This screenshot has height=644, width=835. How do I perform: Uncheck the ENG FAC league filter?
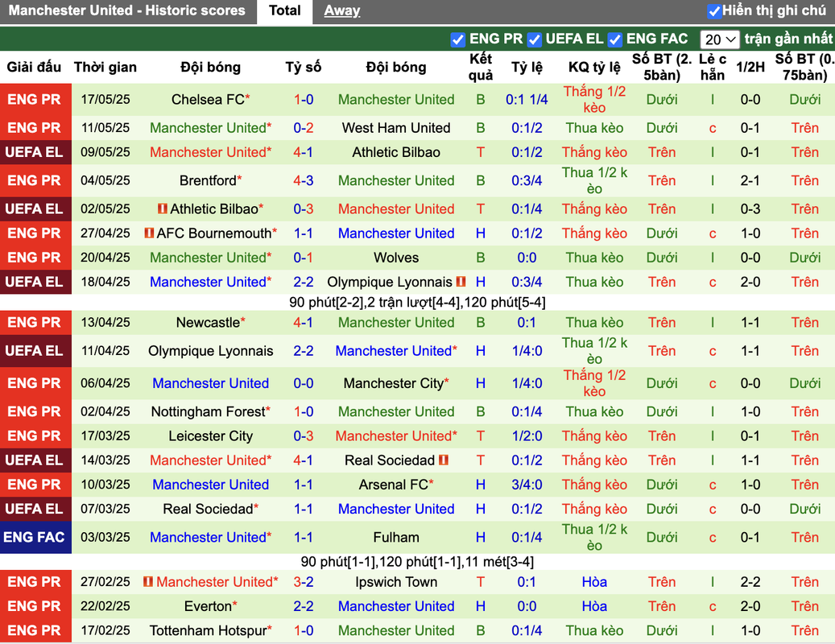pos(615,39)
